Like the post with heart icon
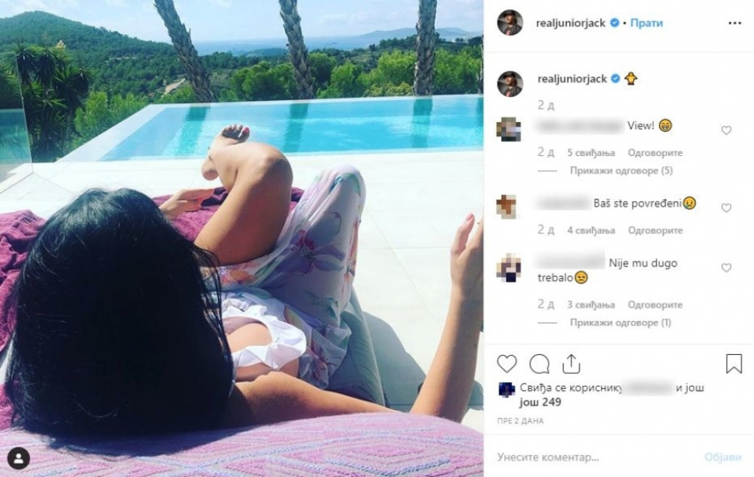The image size is (754, 477). 507,364
